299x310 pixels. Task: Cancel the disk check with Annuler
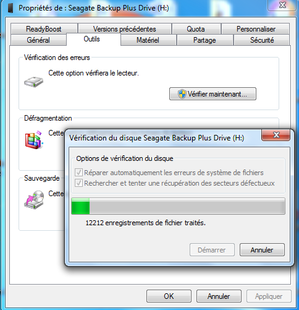pos(262,250)
